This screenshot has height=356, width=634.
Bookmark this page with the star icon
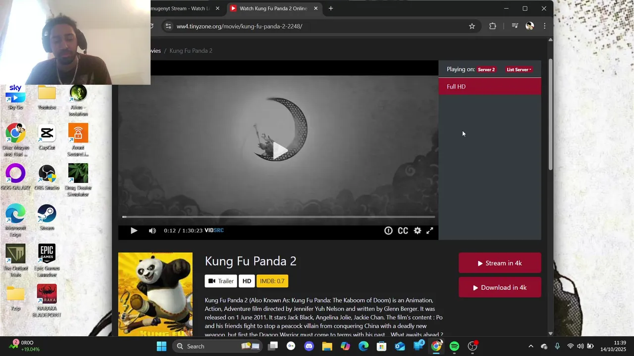[x=472, y=26]
